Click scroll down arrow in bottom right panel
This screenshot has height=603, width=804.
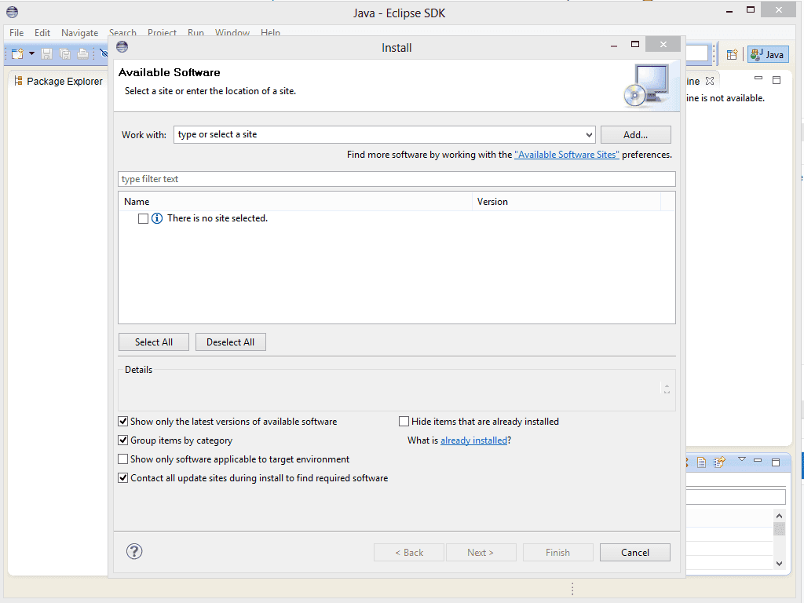(x=779, y=564)
